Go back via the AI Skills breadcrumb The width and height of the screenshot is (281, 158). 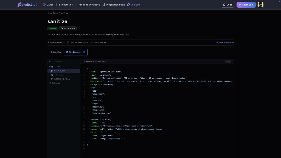pos(54,13)
